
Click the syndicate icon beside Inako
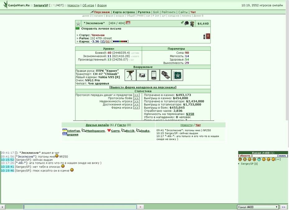click(x=138, y=130)
